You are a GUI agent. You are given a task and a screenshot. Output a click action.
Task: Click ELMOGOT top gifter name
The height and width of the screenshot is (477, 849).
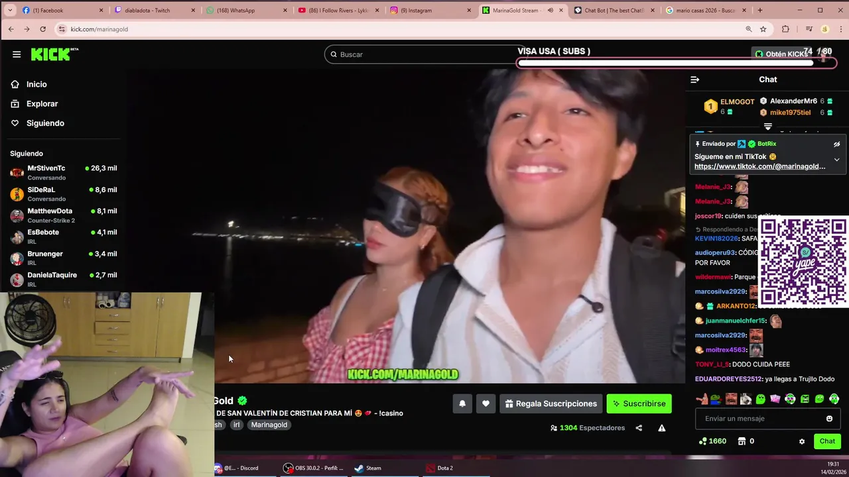737,102
